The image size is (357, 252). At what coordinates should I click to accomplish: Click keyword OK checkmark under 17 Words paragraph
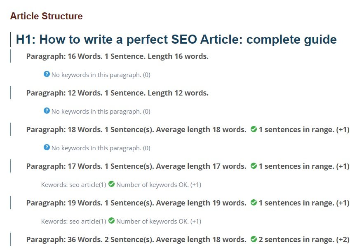point(111,184)
